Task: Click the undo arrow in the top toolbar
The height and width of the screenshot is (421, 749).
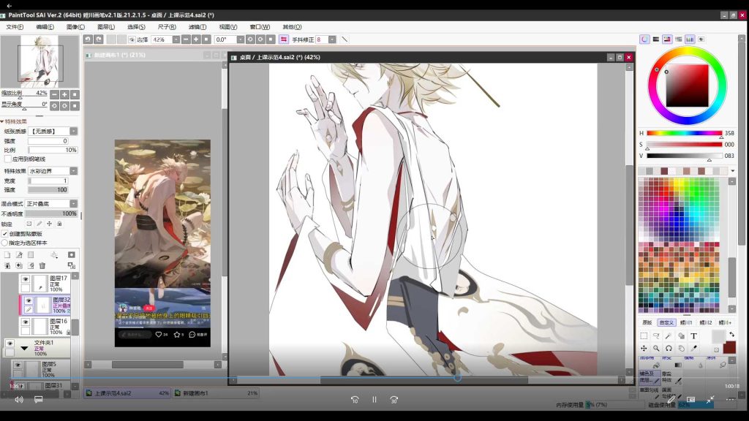Action: pos(88,39)
